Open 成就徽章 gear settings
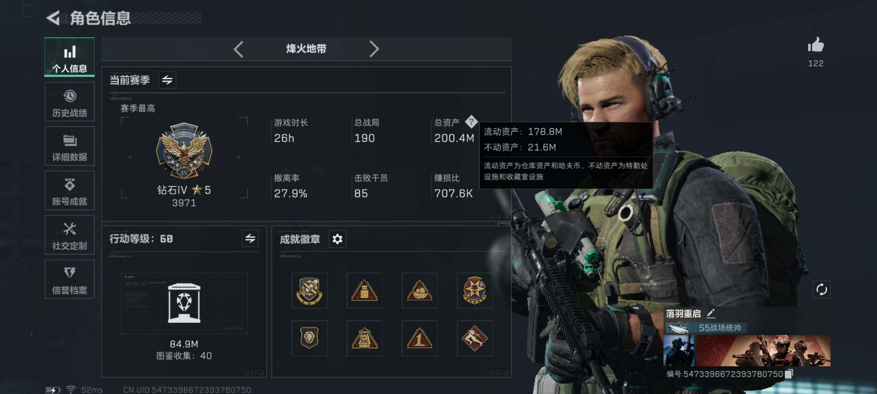 (337, 239)
